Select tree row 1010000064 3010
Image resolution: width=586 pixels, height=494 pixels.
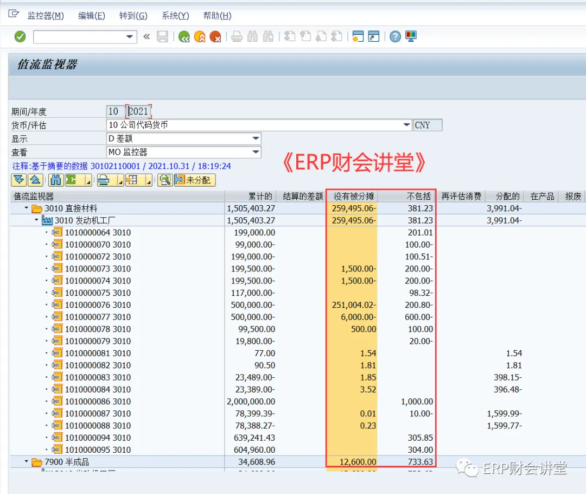point(98,232)
